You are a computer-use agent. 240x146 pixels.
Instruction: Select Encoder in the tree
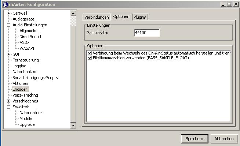[20, 89]
